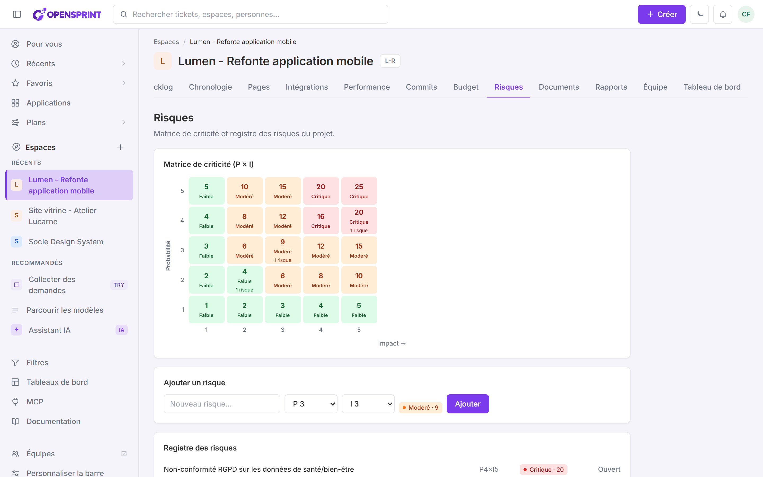Click the Modéré · 9 score badge
This screenshot has height=477, width=763.
point(421,408)
